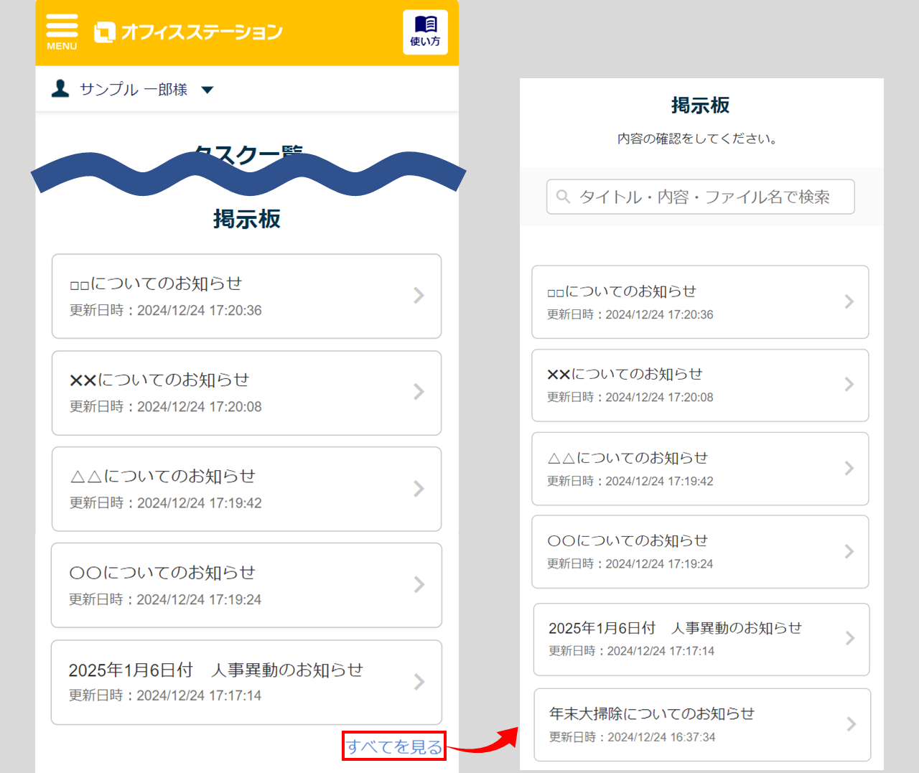Click the user profile silhouette icon
919x773 pixels.
pos(60,89)
